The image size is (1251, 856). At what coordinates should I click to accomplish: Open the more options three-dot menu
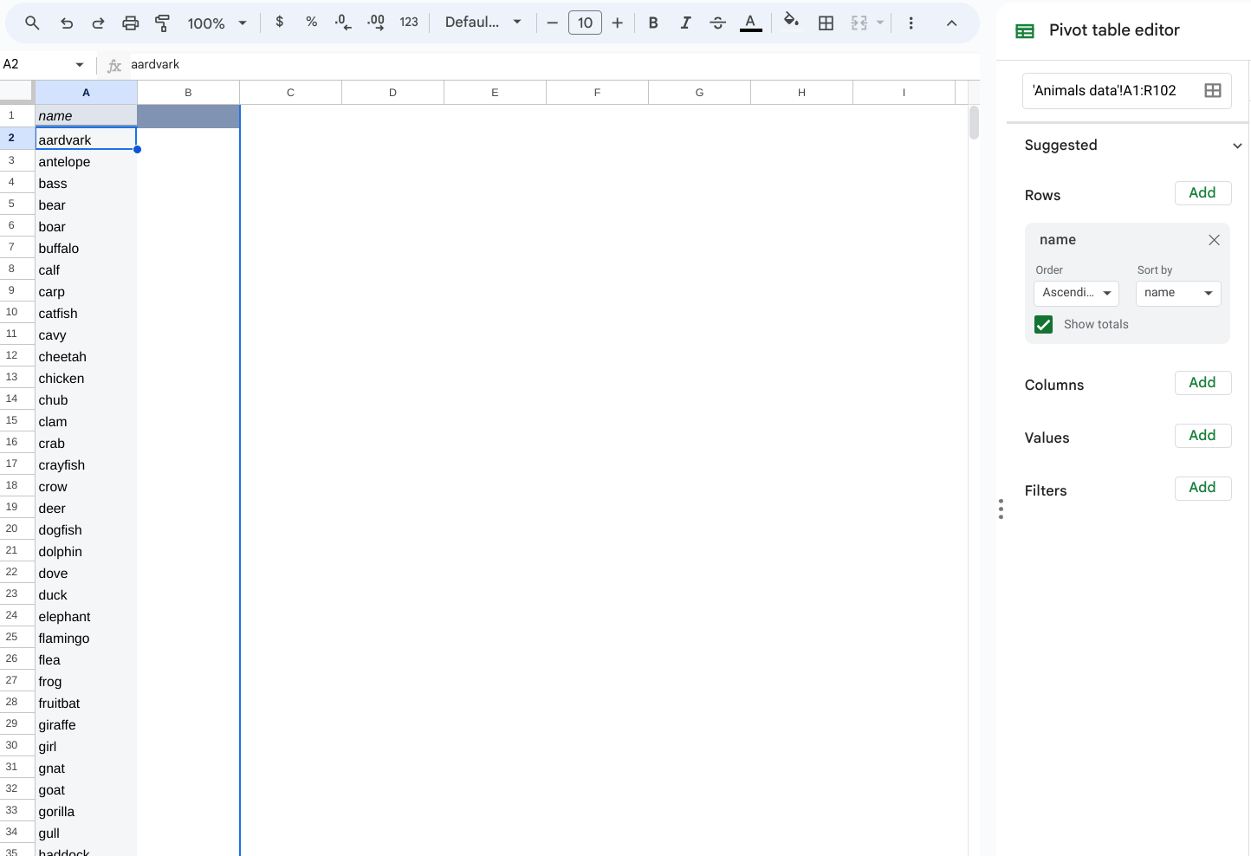[x=911, y=23]
